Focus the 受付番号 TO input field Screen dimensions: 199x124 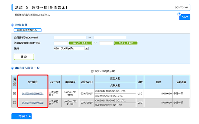coord(110,37)
